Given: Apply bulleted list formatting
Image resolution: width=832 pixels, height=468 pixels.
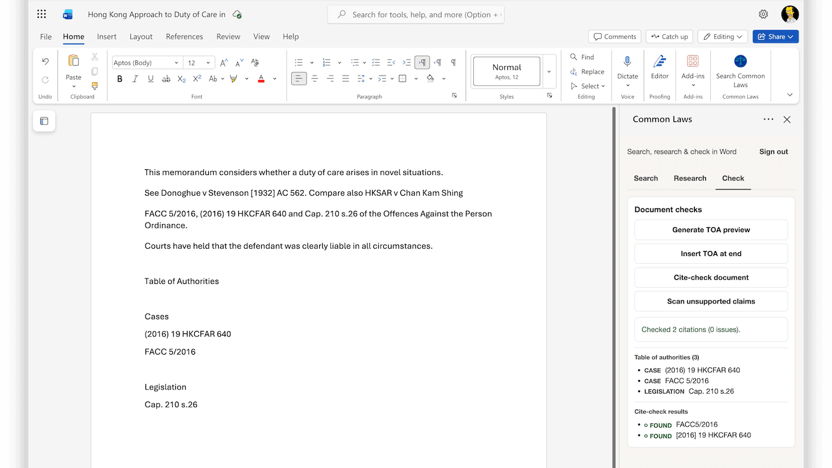Looking at the screenshot, I should click(298, 62).
